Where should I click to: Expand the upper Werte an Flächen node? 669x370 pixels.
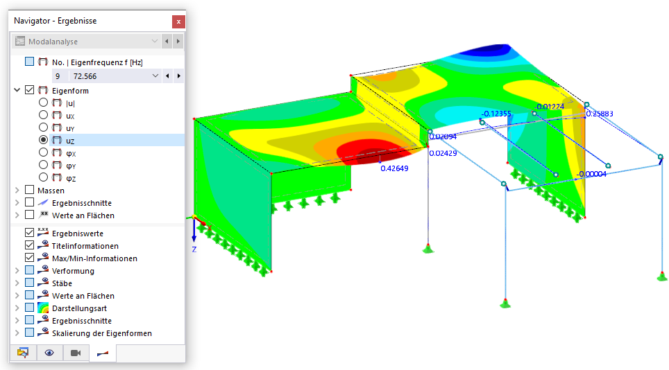coord(17,215)
